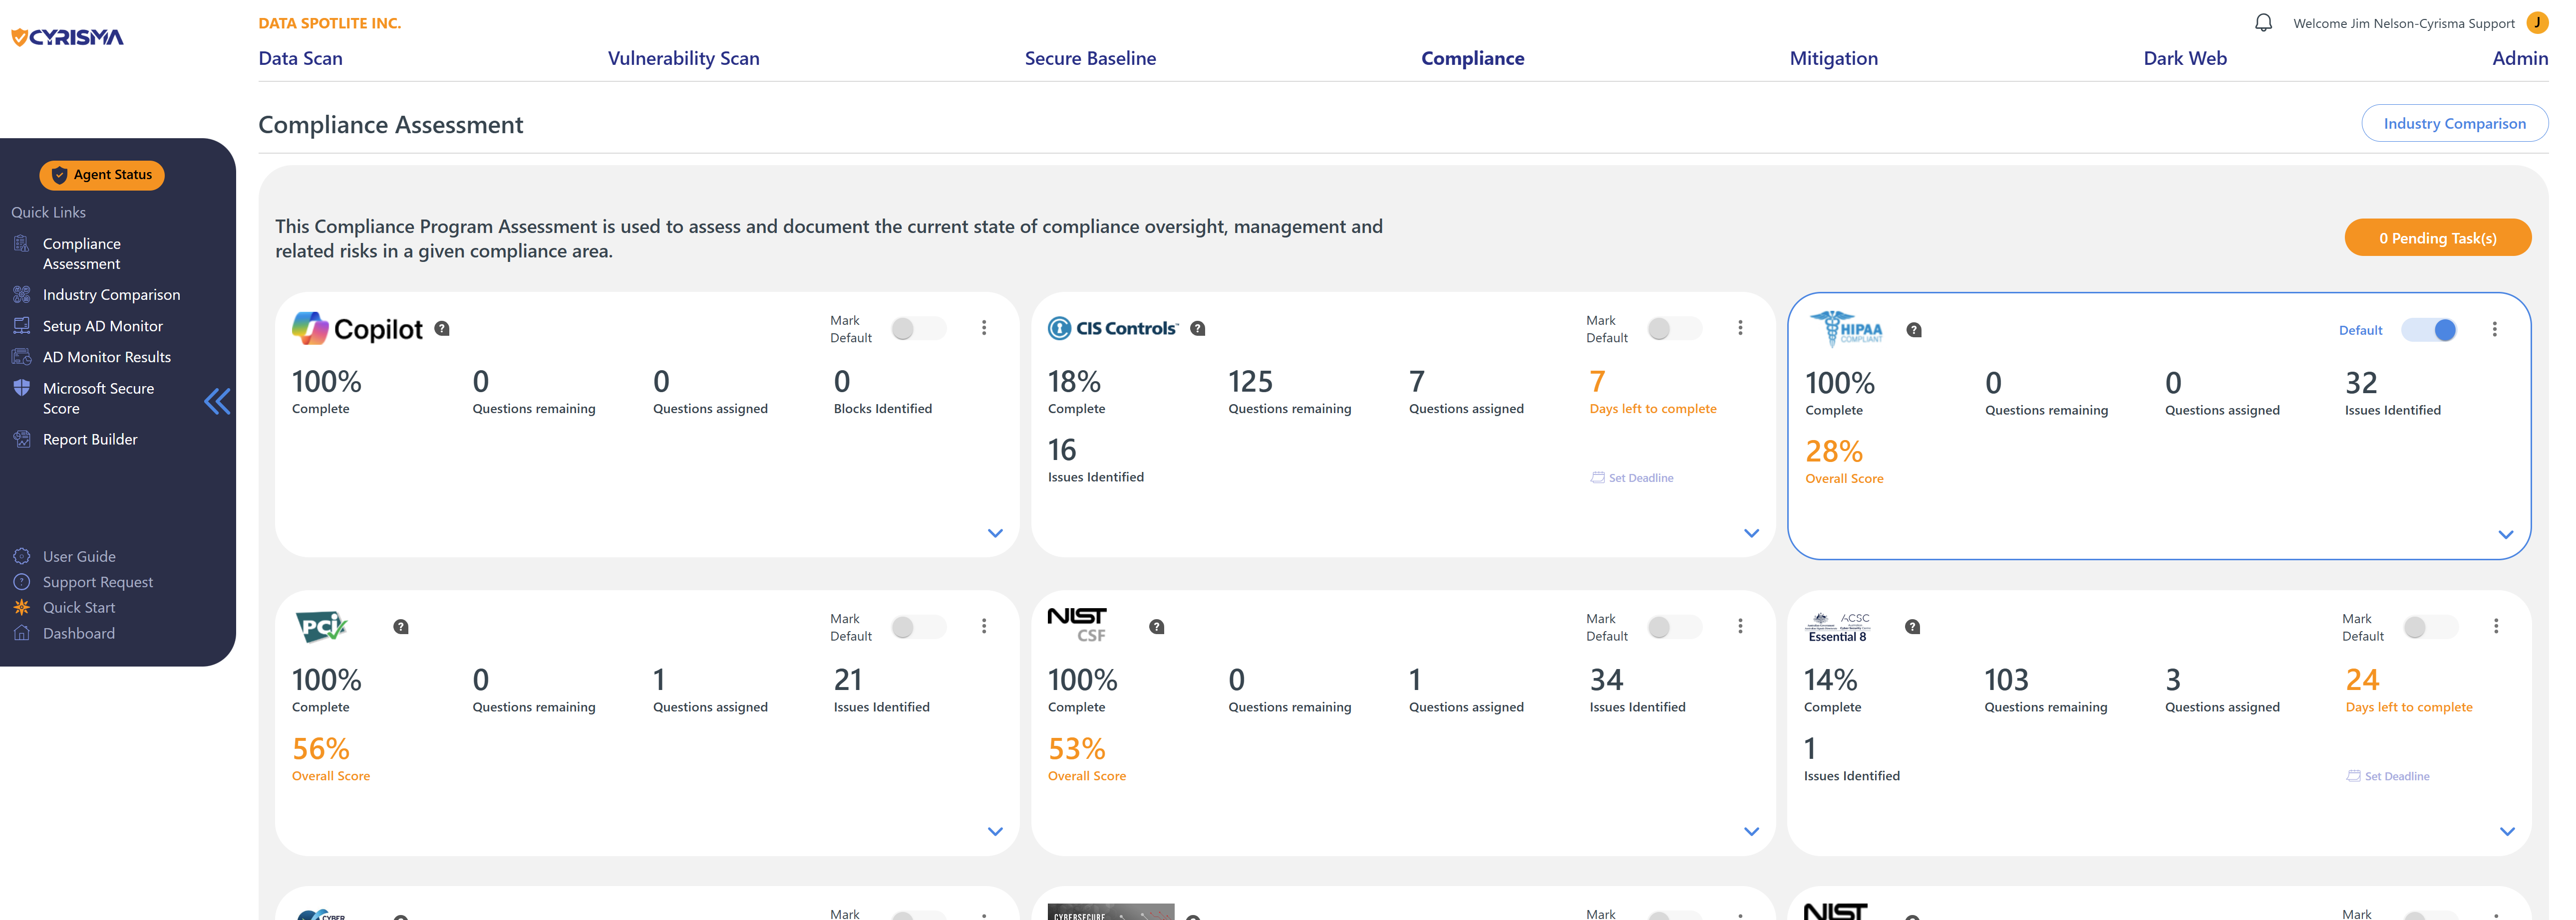Click the Microsoft Secure Score shield icon
The image size is (2576, 920).
(x=21, y=388)
